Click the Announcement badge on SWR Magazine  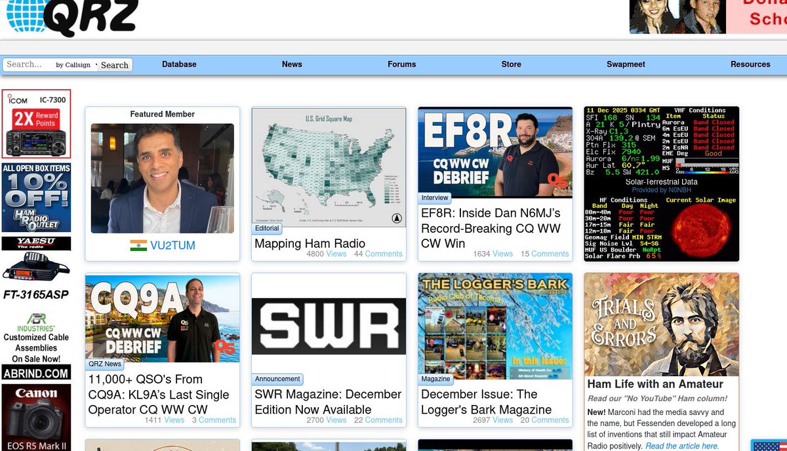[277, 378]
